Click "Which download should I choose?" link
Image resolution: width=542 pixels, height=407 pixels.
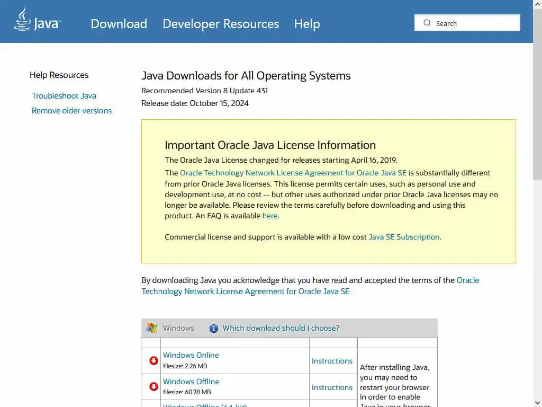[x=281, y=328]
